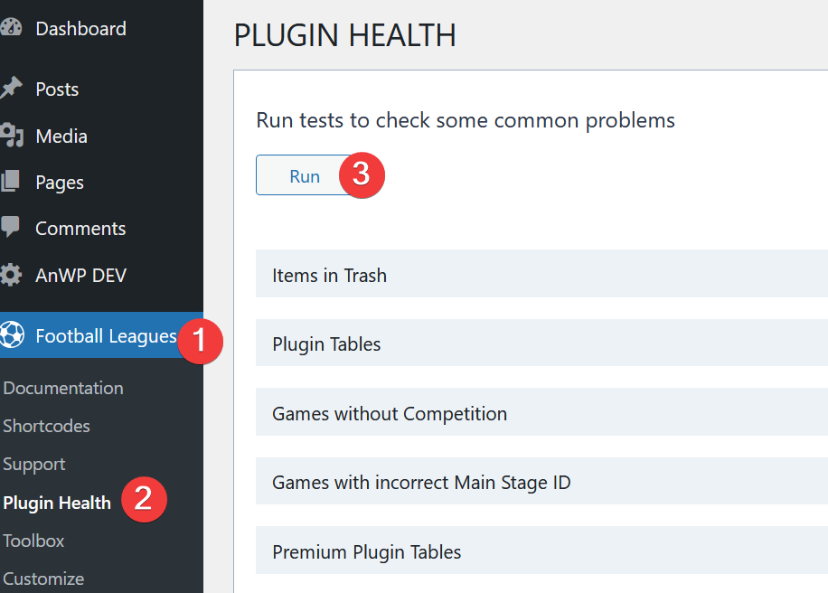The height and width of the screenshot is (593, 828).
Task: Click the Posts pushpin icon
Action: click(x=11, y=89)
